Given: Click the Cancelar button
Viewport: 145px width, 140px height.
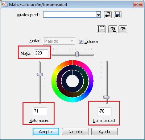Looking at the screenshot, I should 75,132.
